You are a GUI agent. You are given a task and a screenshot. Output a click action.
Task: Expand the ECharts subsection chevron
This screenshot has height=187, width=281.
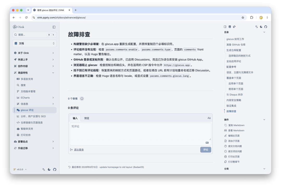click(53, 98)
